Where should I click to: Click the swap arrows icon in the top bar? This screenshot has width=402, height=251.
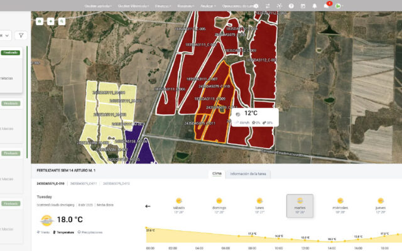point(268,6)
